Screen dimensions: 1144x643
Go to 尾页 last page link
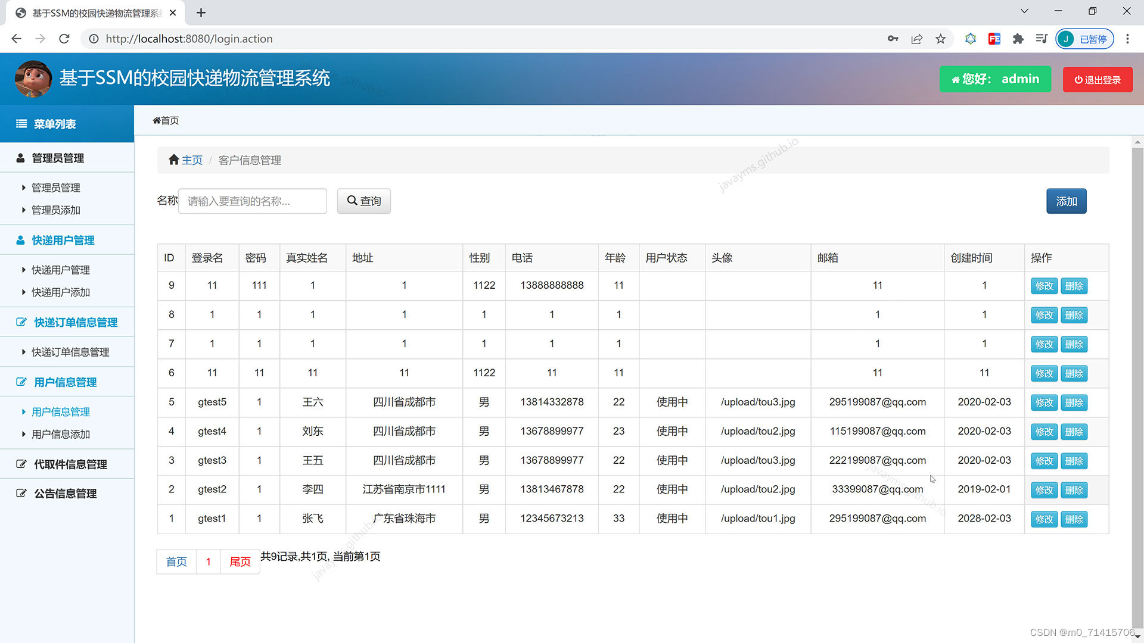[x=240, y=561]
